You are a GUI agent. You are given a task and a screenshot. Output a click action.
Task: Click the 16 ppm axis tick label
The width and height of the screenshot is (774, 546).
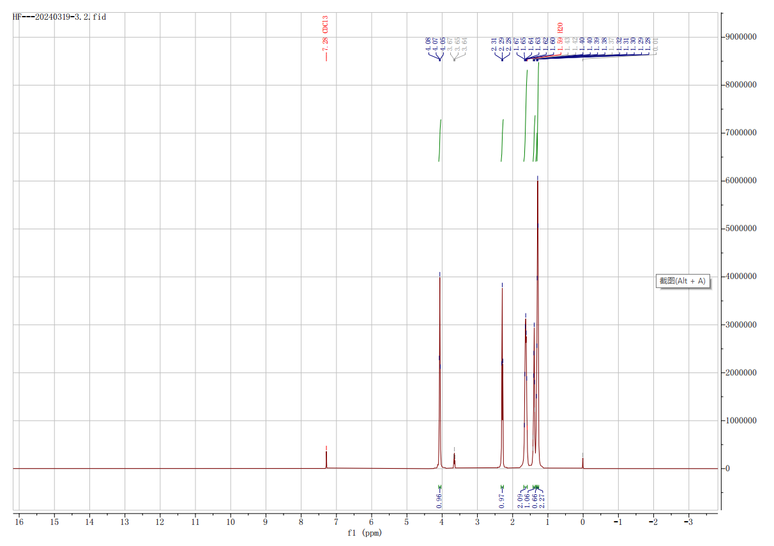click(x=19, y=522)
